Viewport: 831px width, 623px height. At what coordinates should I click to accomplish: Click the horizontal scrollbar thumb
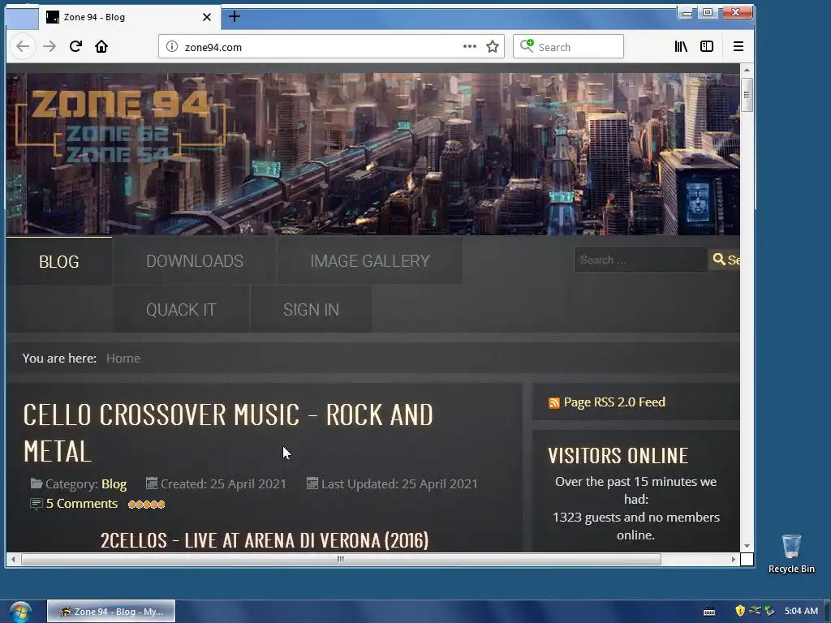pyautogui.click(x=341, y=559)
